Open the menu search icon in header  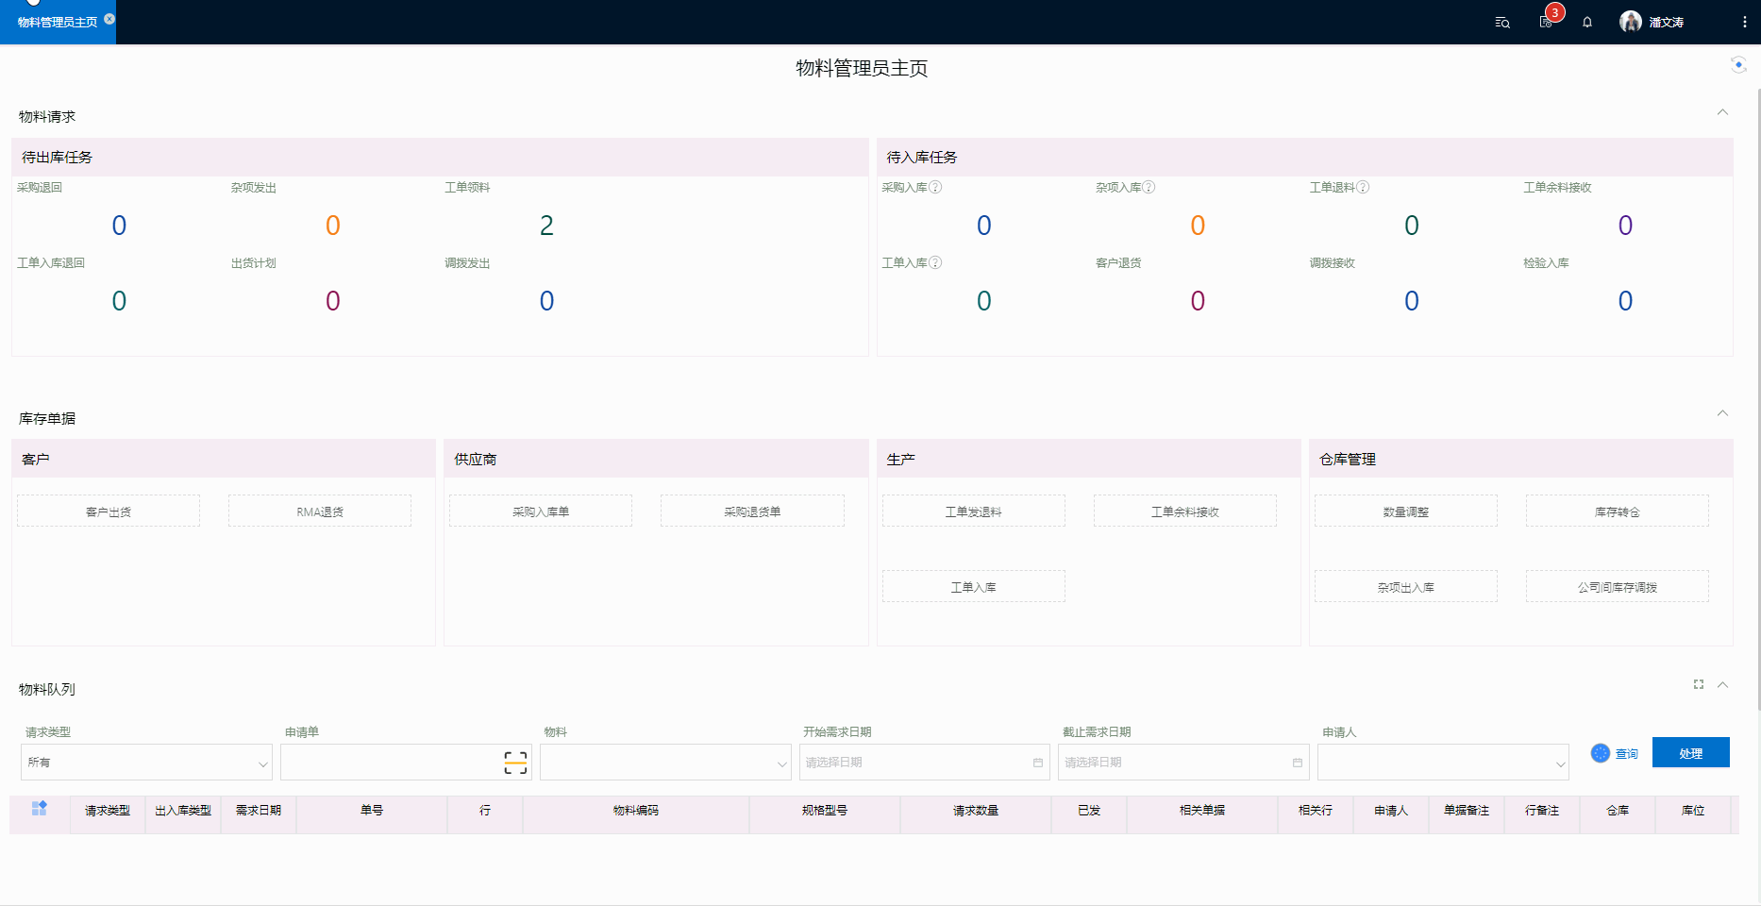(1502, 23)
